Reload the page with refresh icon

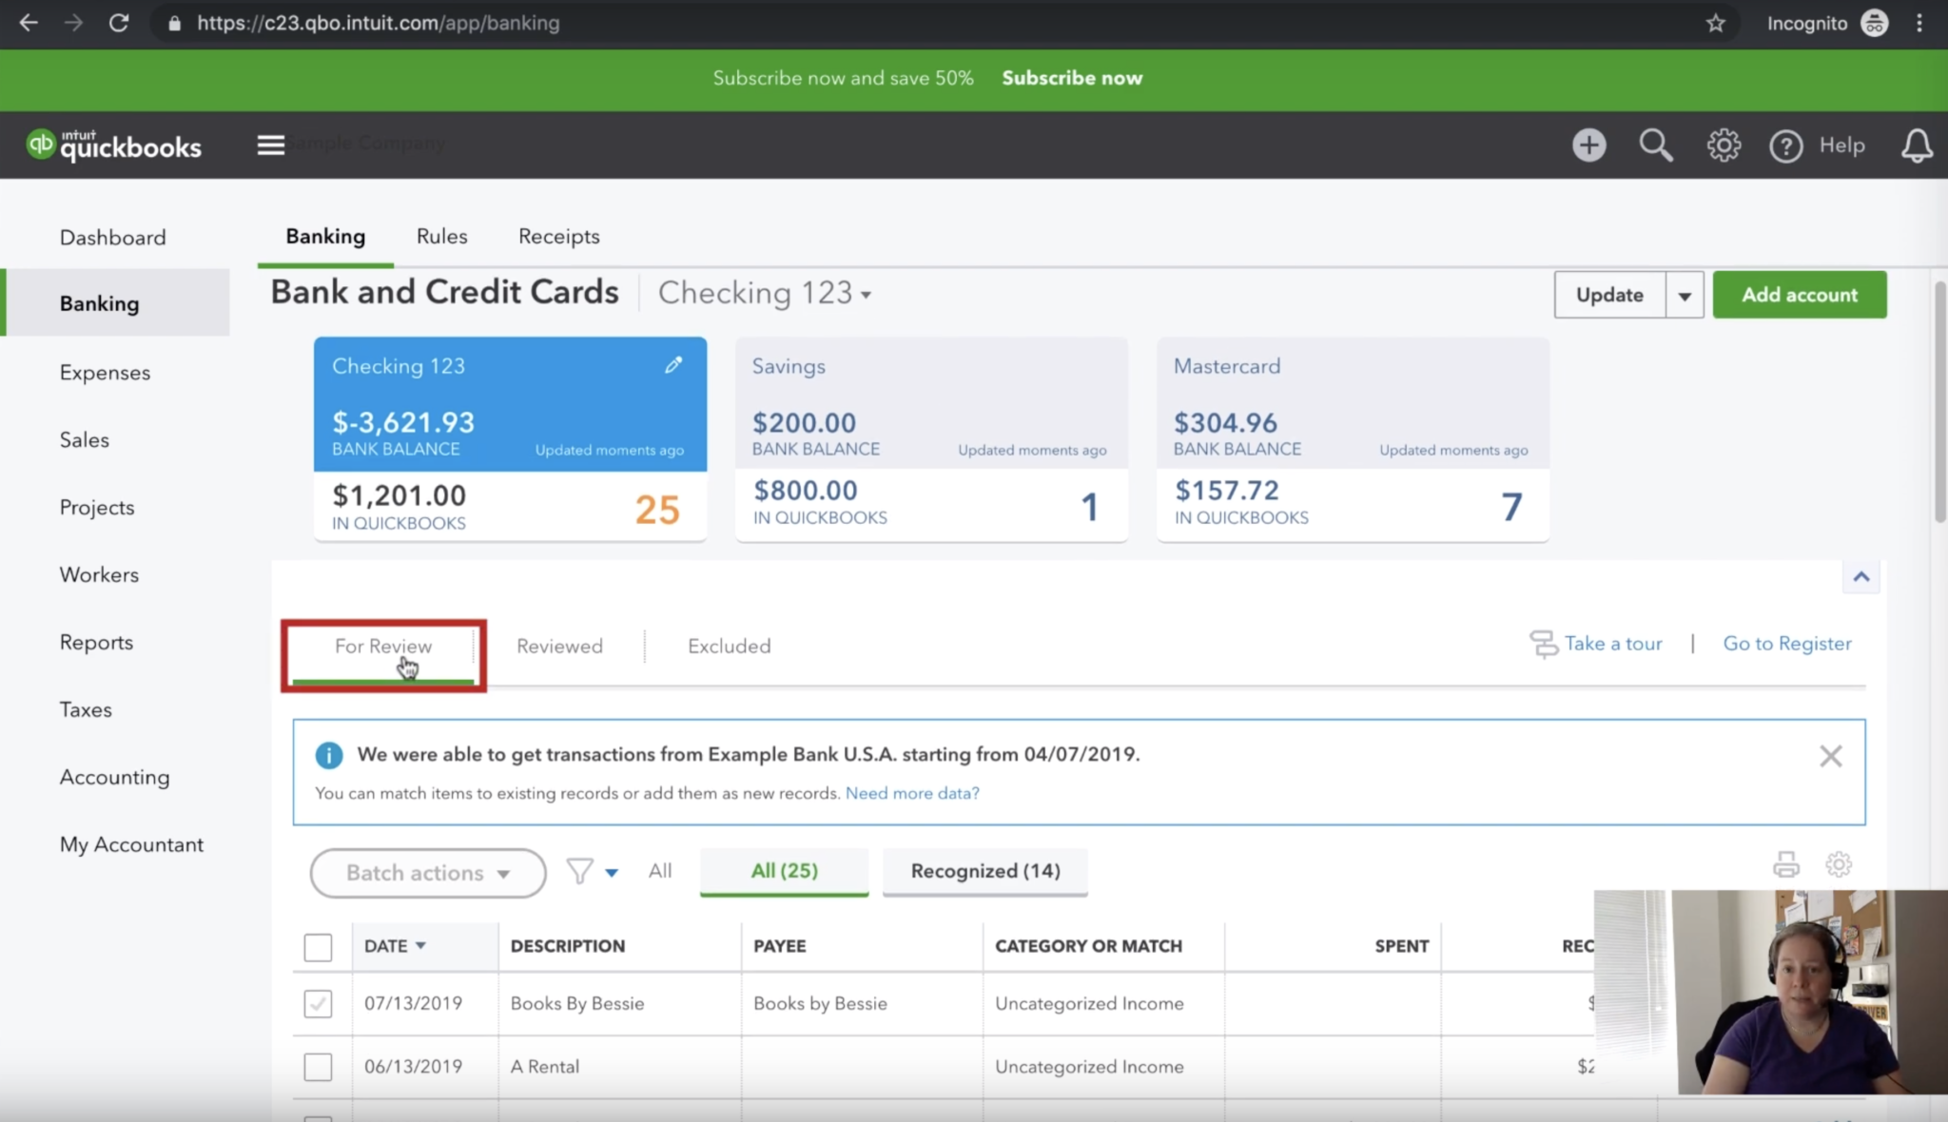click(119, 23)
